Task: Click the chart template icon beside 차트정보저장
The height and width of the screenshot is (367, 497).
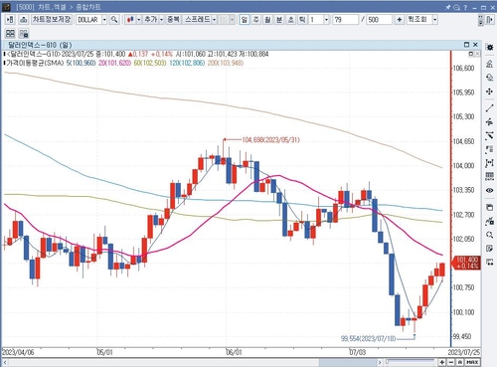Action: coord(23,20)
